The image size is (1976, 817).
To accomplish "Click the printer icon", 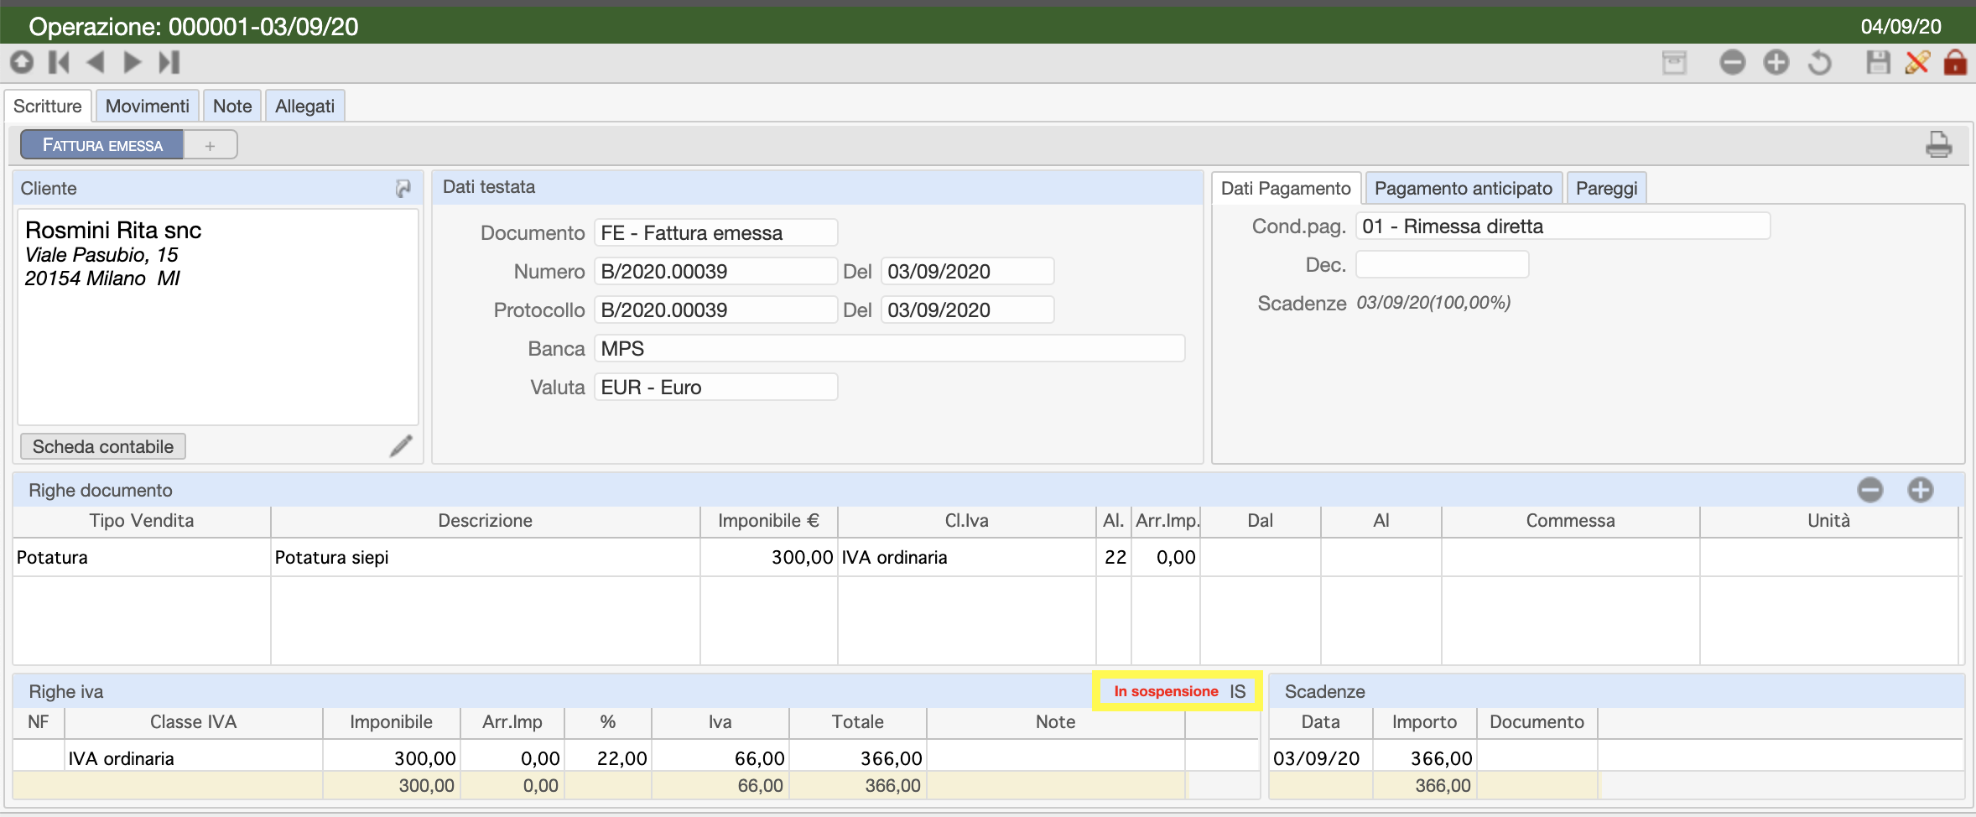I will coord(1938,144).
